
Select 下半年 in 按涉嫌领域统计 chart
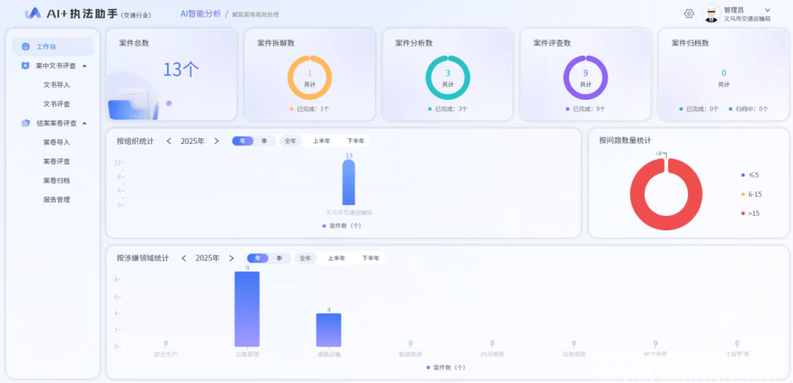(370, 258)
